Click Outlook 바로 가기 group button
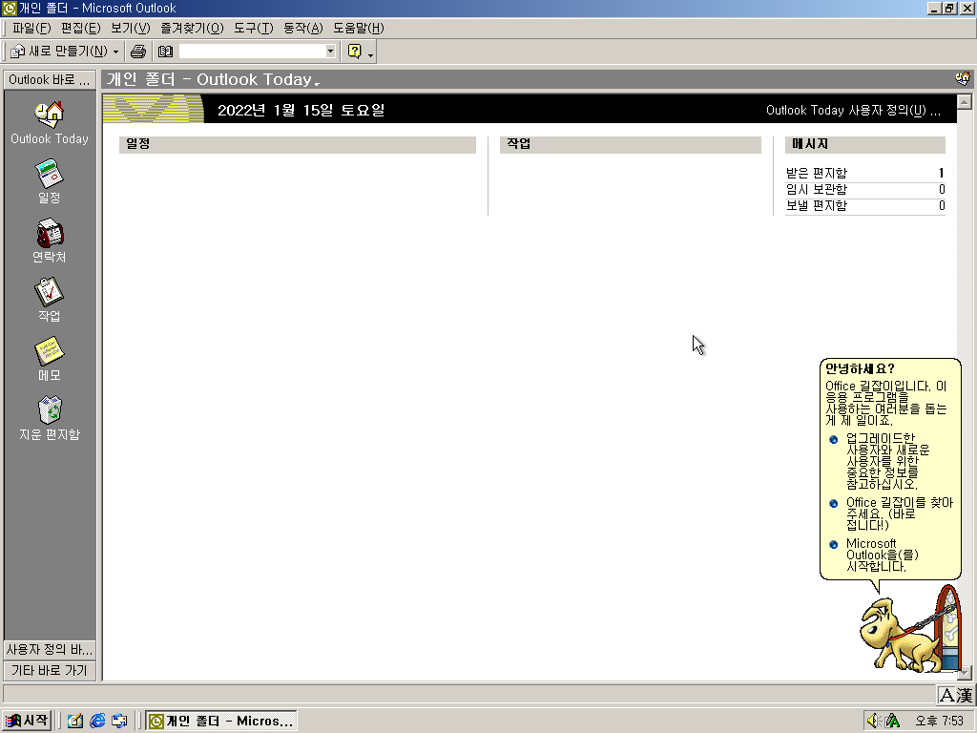 (50, 80)
